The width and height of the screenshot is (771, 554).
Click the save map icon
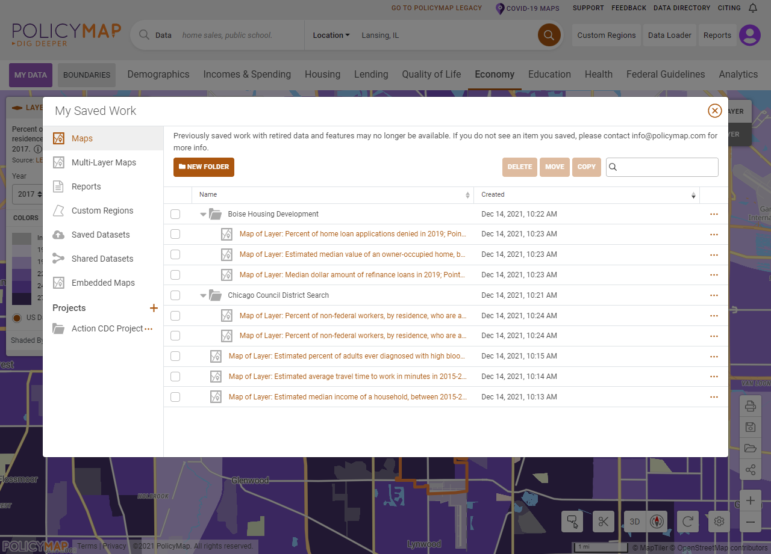click(x=750, y=427)
